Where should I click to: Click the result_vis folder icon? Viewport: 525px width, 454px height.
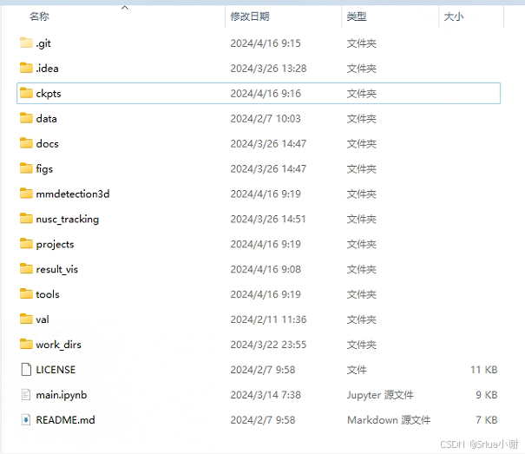click(26, 269)
